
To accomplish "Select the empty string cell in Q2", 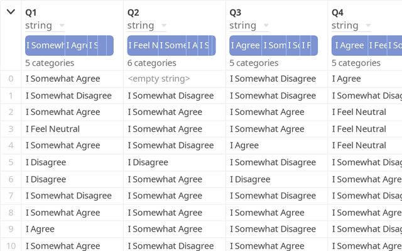I will [158, 79].
